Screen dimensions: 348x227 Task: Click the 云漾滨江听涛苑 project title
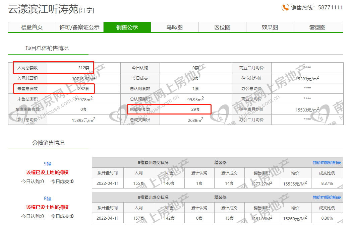tap(43, 9)
